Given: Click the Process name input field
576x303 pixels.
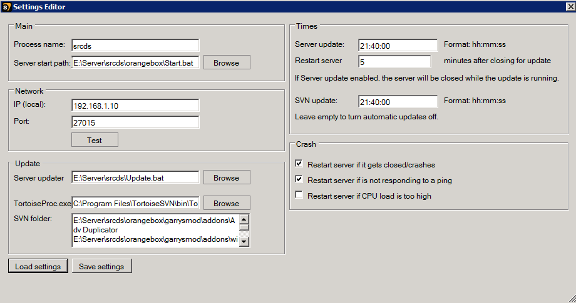Looking at the screenshot, I should 135,46.
